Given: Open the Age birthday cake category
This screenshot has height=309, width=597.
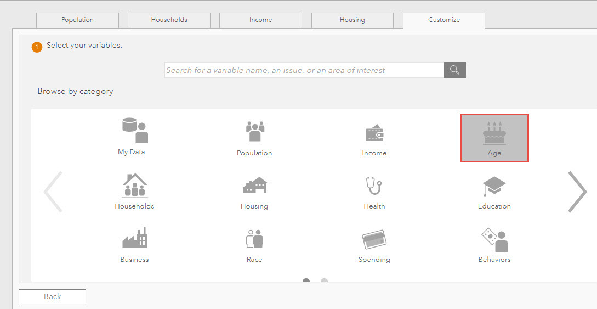Looking at the screenshot, I should [x=494, y=138].
